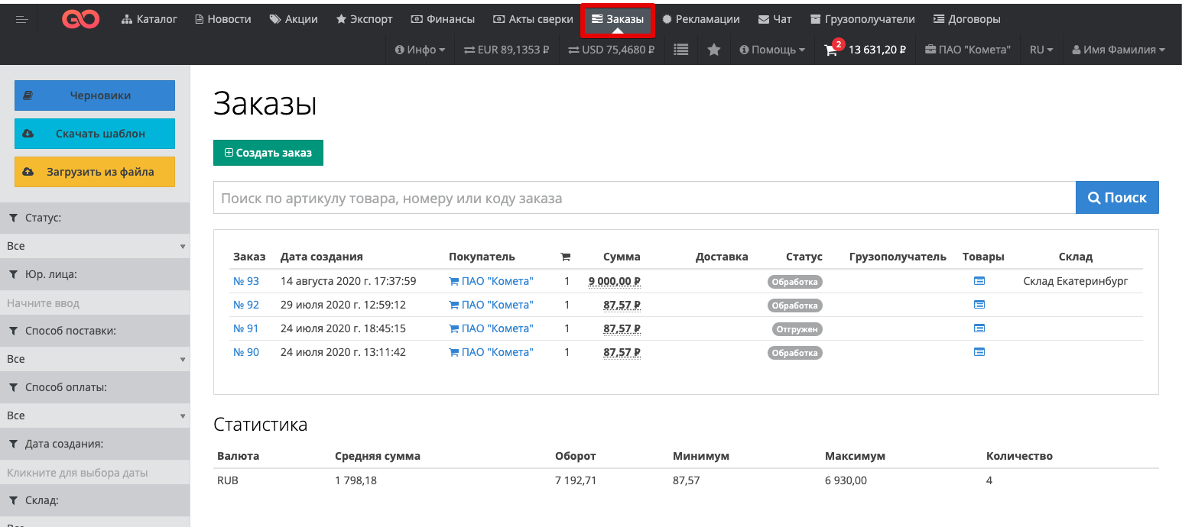Click the cart column header icon
The width and height of the screenshot is (1182, 527).
click(x=566, y=257)
